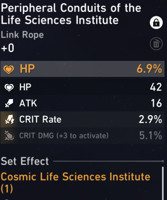Screen dimensions: 167x200
Task: Click the relic name Peripheral Conduits title
Action: point(71,14)
